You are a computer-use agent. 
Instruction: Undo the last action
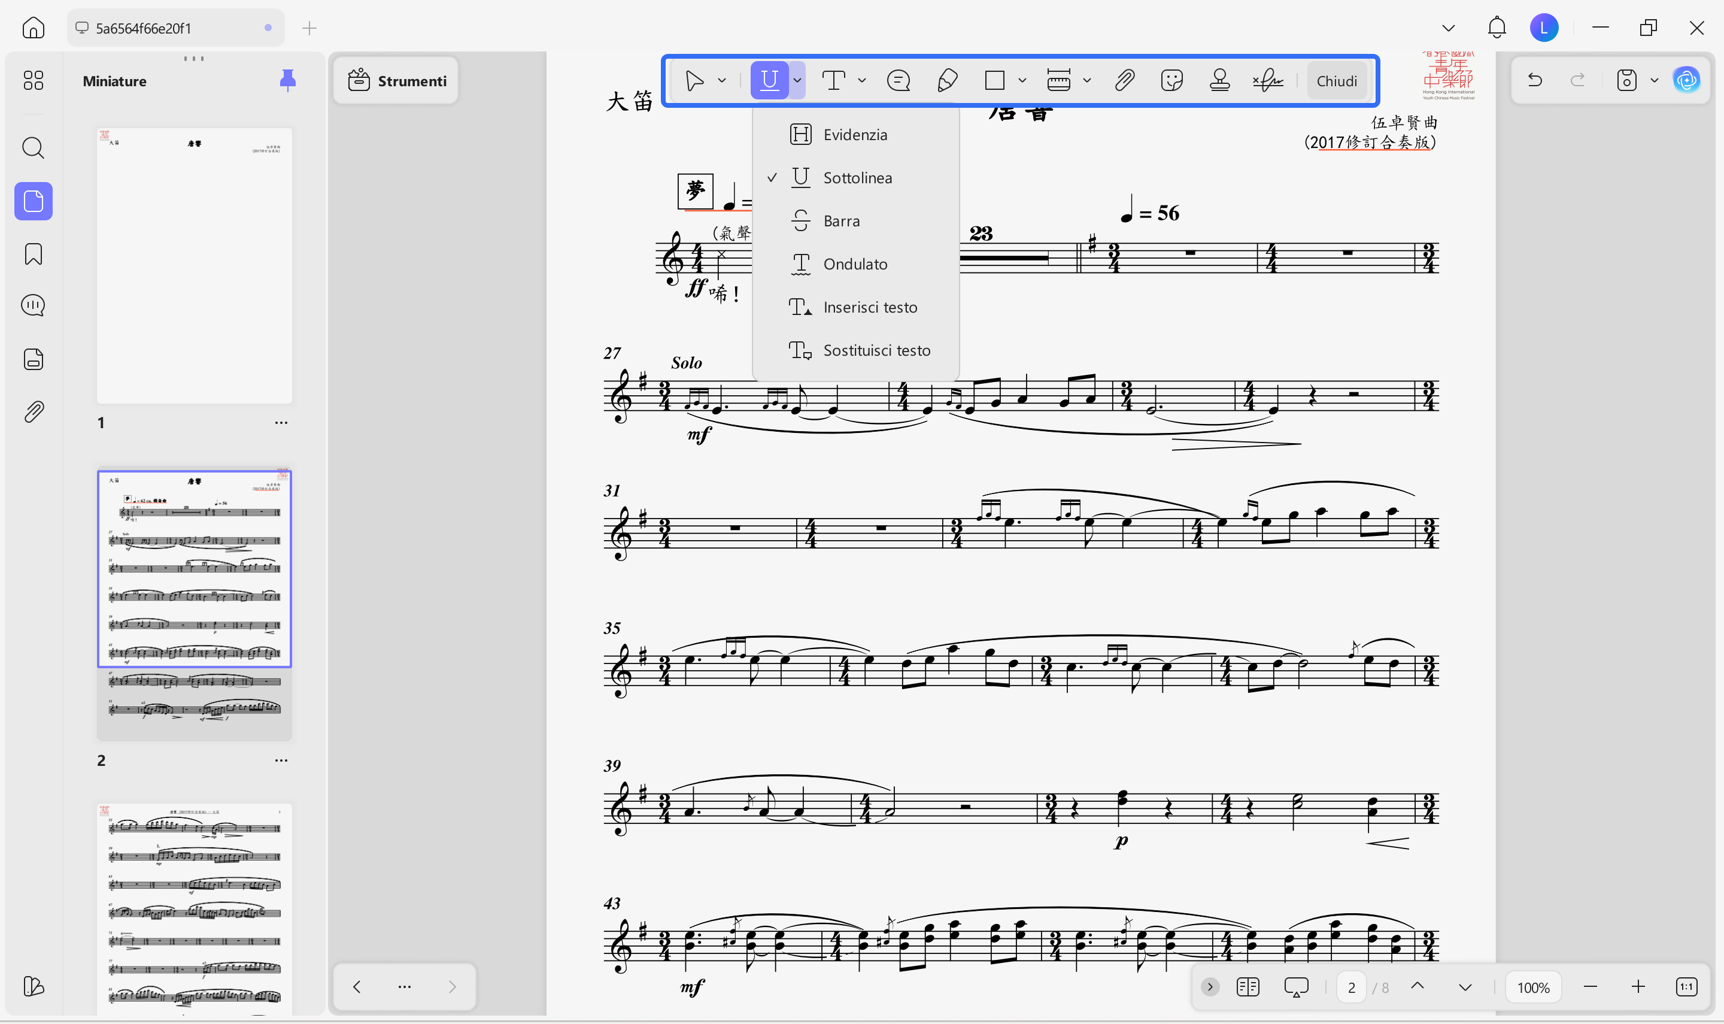[x=1534, y=80]
